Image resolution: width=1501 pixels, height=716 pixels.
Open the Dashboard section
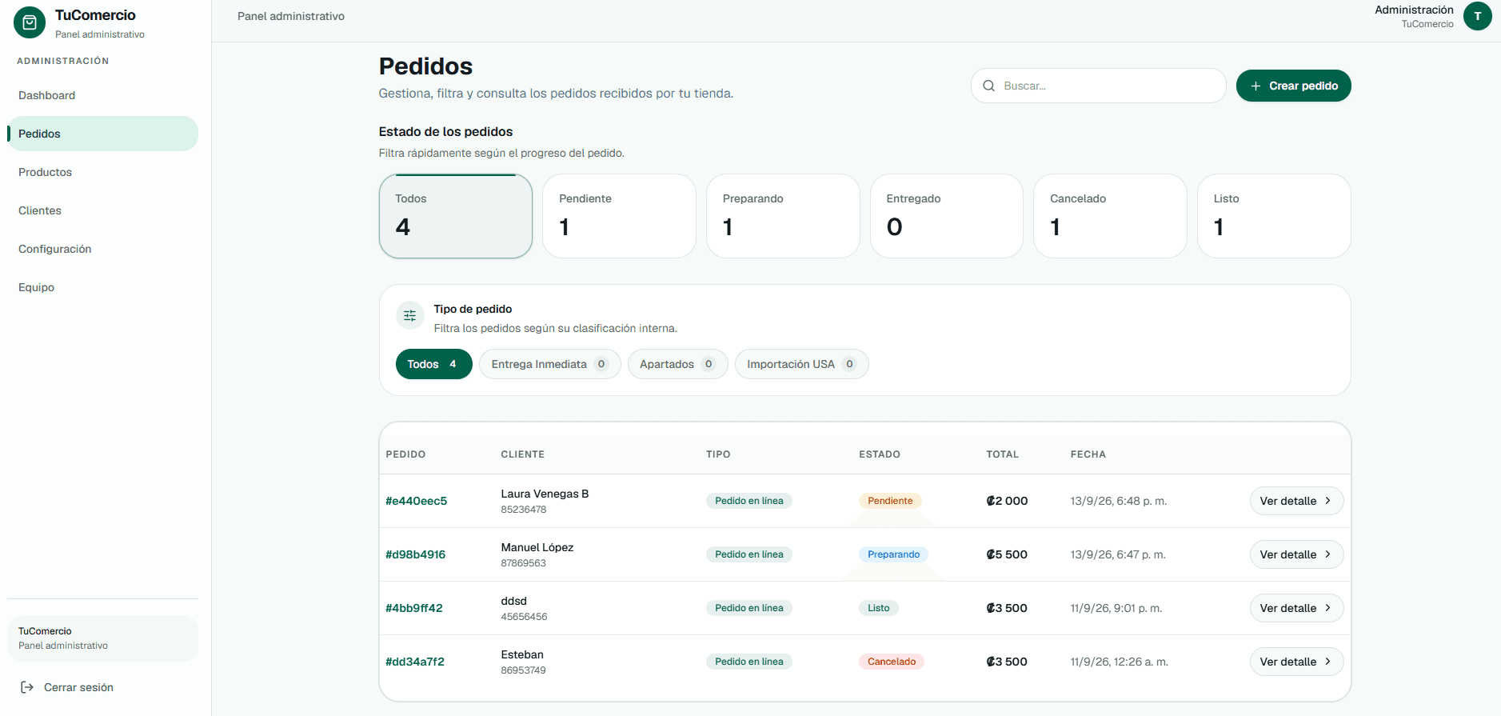[x=102, y=95]
